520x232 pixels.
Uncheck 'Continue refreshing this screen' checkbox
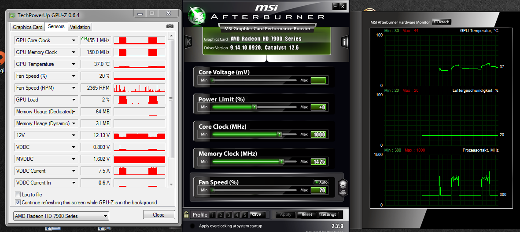(18, 202)
